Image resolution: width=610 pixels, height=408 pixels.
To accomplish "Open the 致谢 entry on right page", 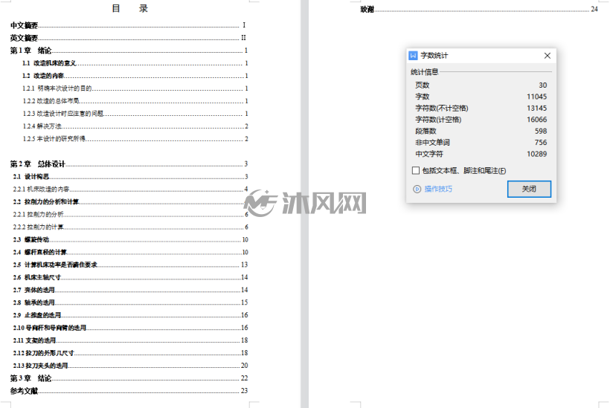I will click(x=479, y=9).
